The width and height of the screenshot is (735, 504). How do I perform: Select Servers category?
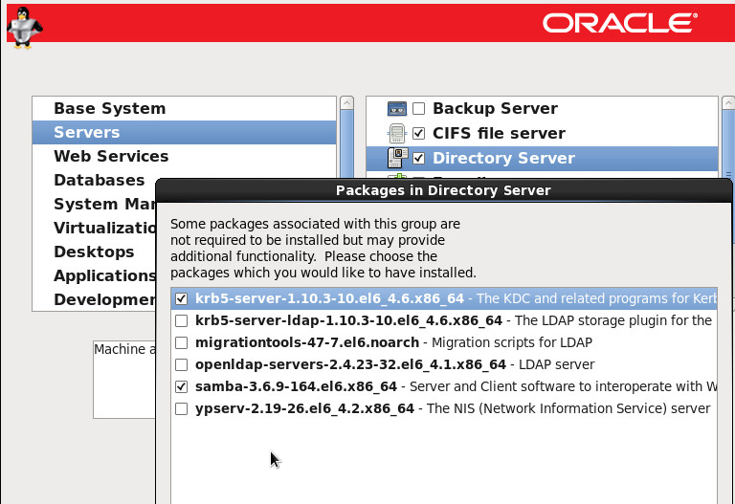point(184,132)
